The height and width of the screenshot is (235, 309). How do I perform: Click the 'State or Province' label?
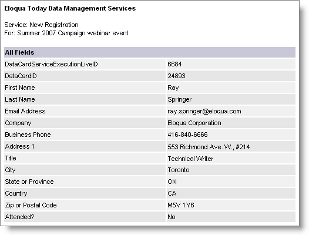click(29, 182)
